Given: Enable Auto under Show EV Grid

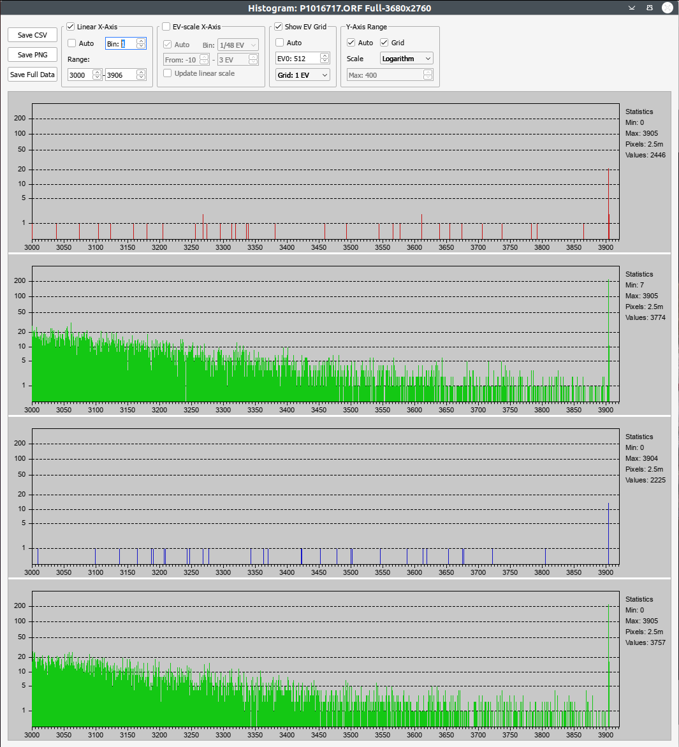Looking at the screenshot, I should [280, 43].
